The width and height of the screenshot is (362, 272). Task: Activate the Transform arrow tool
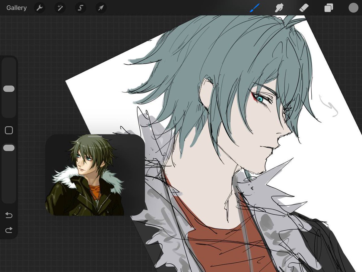(101, 8)
